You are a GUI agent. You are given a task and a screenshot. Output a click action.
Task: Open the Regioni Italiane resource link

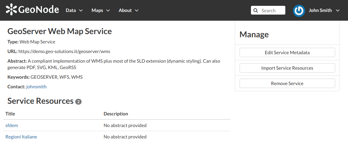(21, 137)
